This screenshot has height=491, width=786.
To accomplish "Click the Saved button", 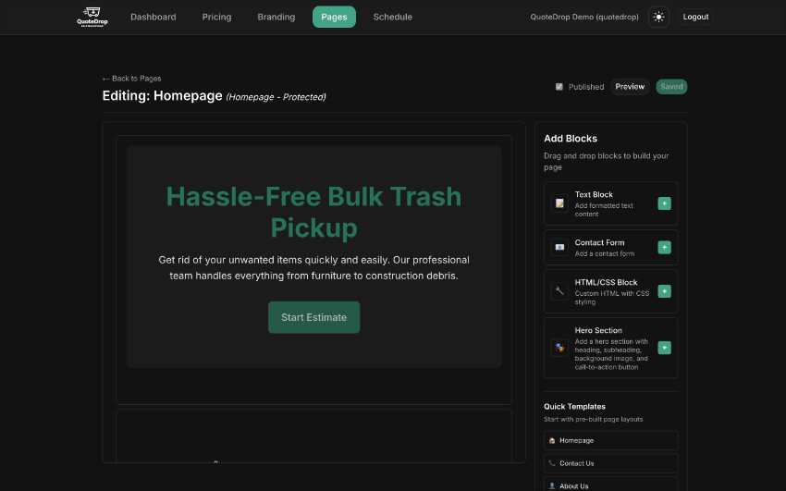I will tap(671, 87).
